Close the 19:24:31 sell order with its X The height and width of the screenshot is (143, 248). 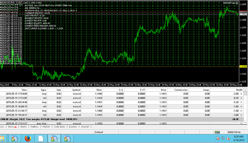pyautogui.click(x=241, y=115)
